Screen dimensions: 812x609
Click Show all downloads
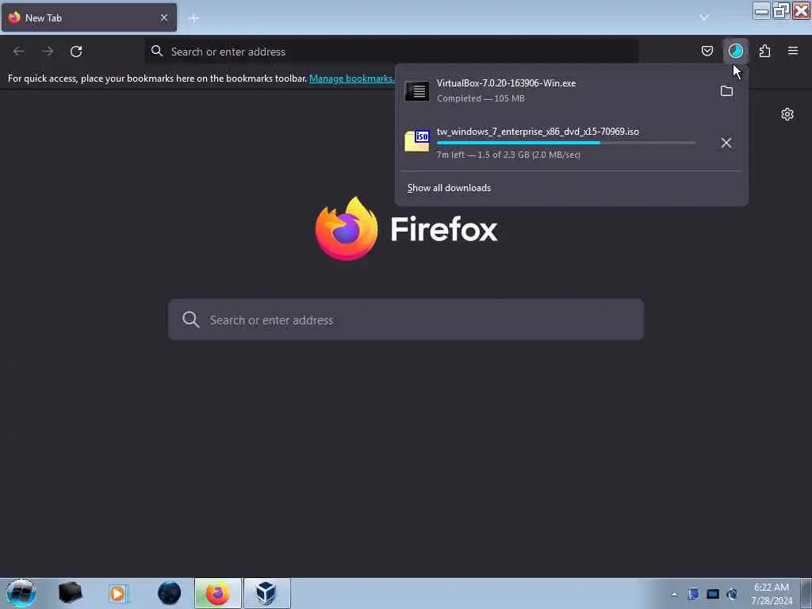449,188
